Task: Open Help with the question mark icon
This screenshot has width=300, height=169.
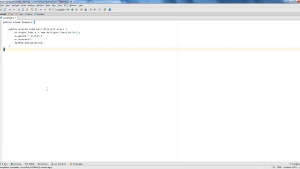Action: [100, 9]
